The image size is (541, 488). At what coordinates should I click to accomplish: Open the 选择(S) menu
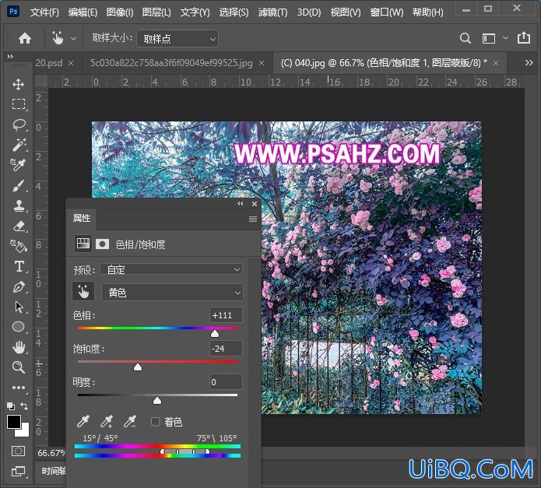(234, 12)
